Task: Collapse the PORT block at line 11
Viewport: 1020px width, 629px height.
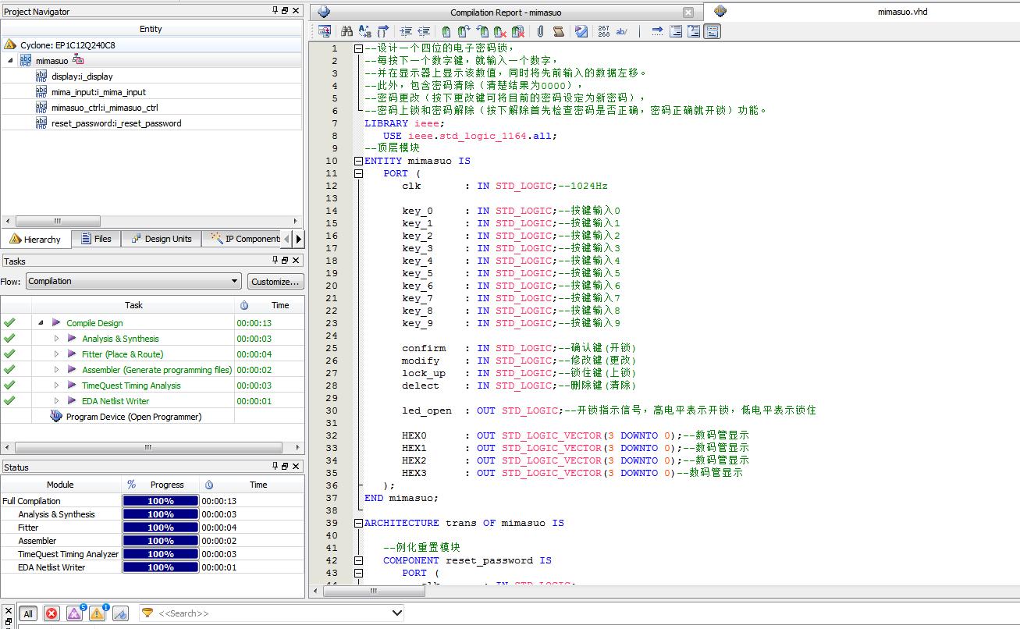Action: [x=358, y=173]
